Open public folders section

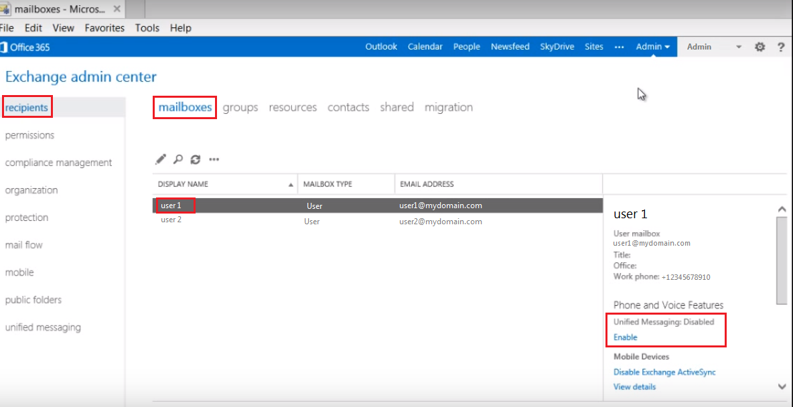33,300
